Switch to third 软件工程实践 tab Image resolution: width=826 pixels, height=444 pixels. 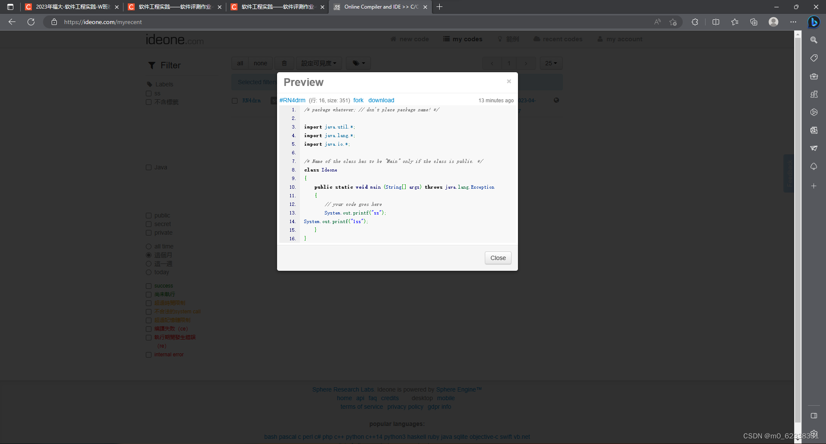[x=278, y=7]
